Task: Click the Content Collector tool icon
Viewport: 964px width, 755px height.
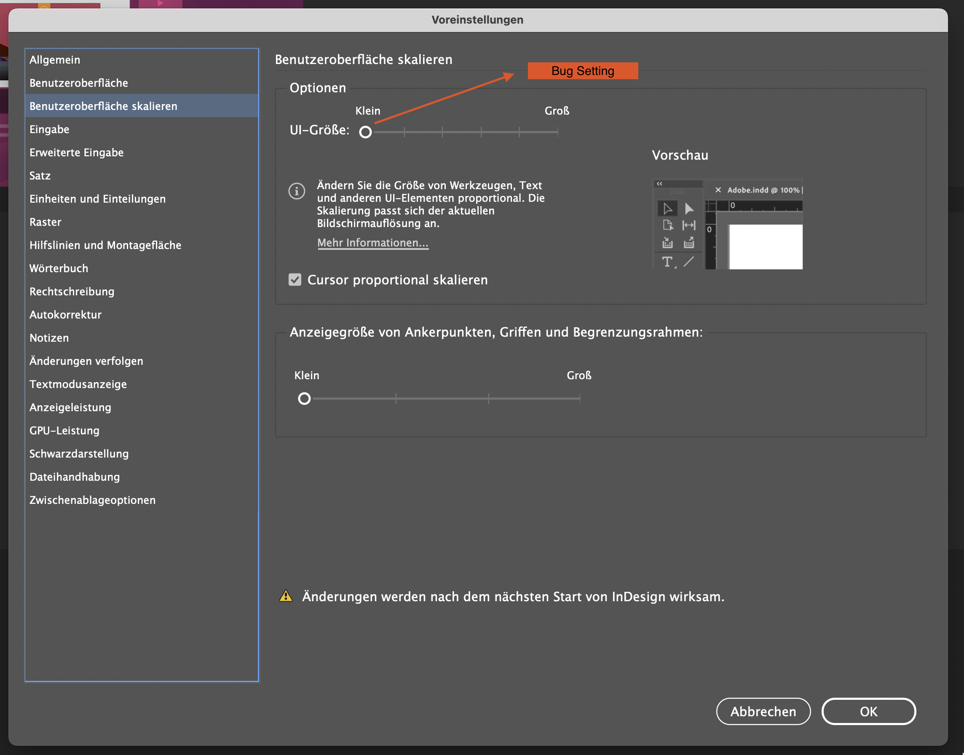Action: [x=668, y=243]
